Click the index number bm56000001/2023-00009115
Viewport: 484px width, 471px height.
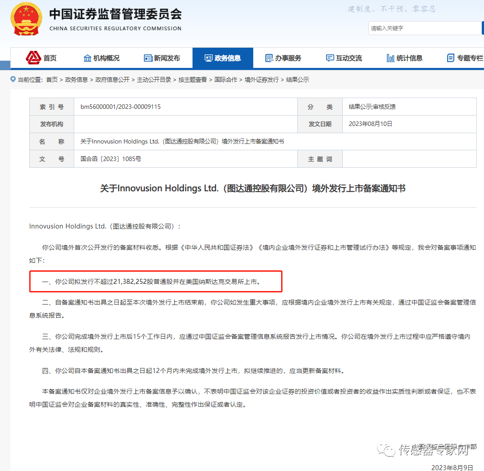pos(121,107)
